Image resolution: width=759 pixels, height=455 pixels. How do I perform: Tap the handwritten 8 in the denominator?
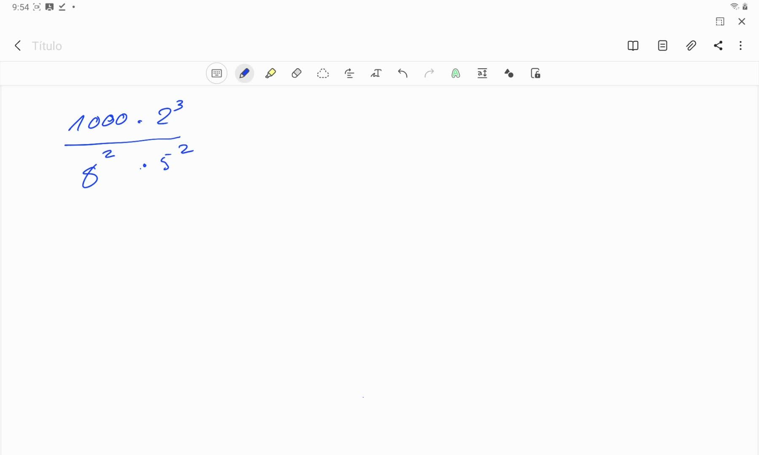click(x=90, y=177)
